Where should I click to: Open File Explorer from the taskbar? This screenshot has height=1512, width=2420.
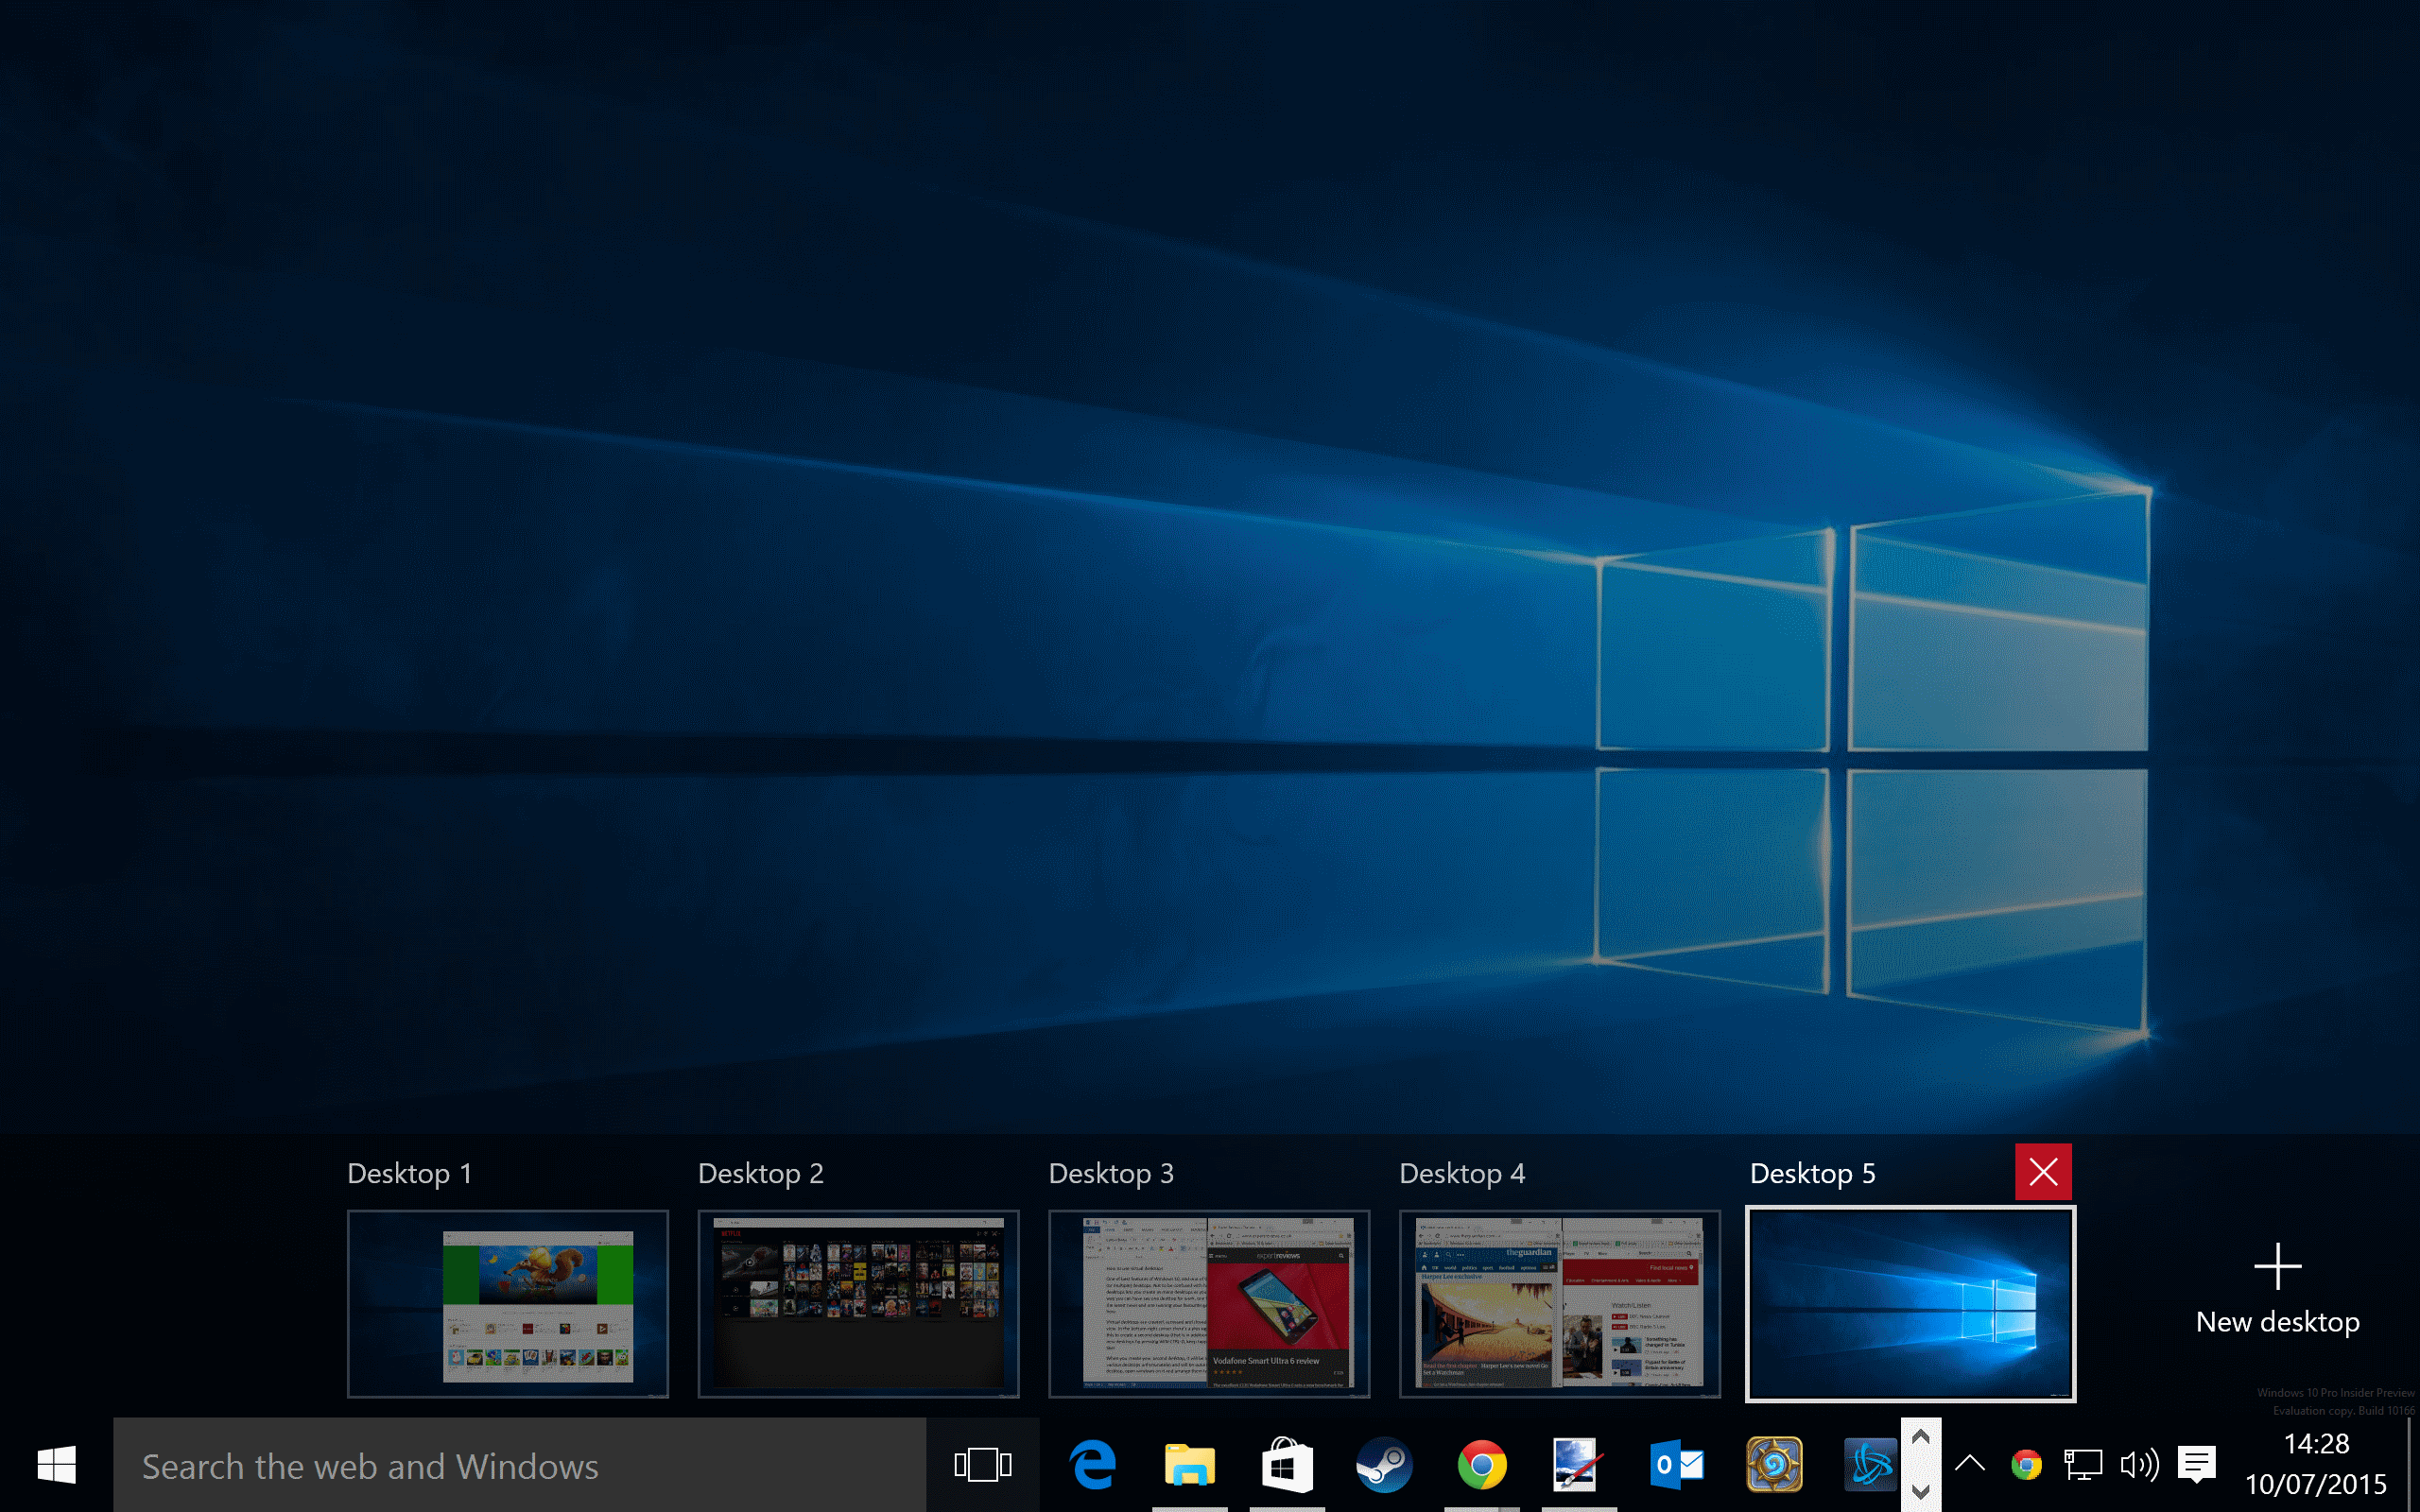point(1189,1465)
